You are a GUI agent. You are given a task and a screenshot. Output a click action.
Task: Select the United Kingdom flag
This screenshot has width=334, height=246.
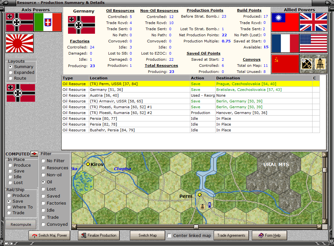313,22
